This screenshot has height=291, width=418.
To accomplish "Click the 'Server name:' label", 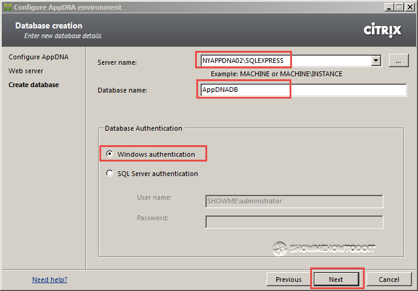I will 117,62.
